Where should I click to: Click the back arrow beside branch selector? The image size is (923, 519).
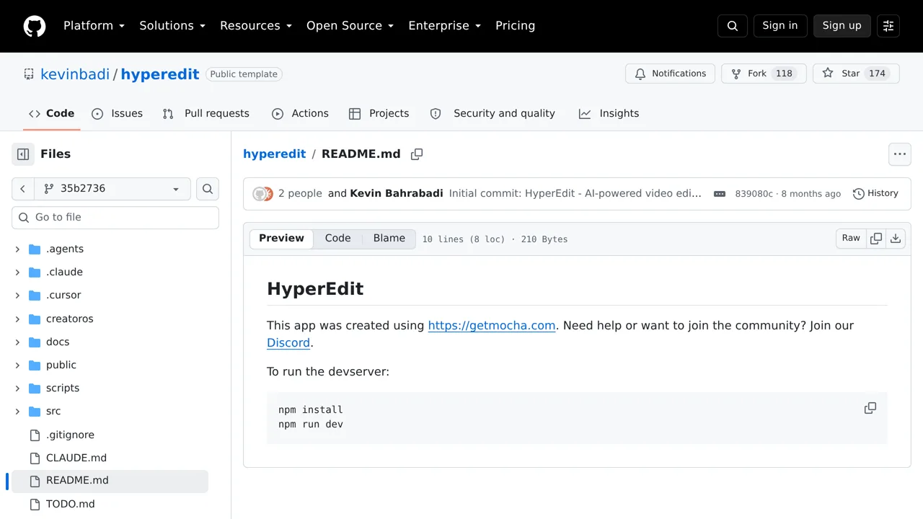coord(23,189)
